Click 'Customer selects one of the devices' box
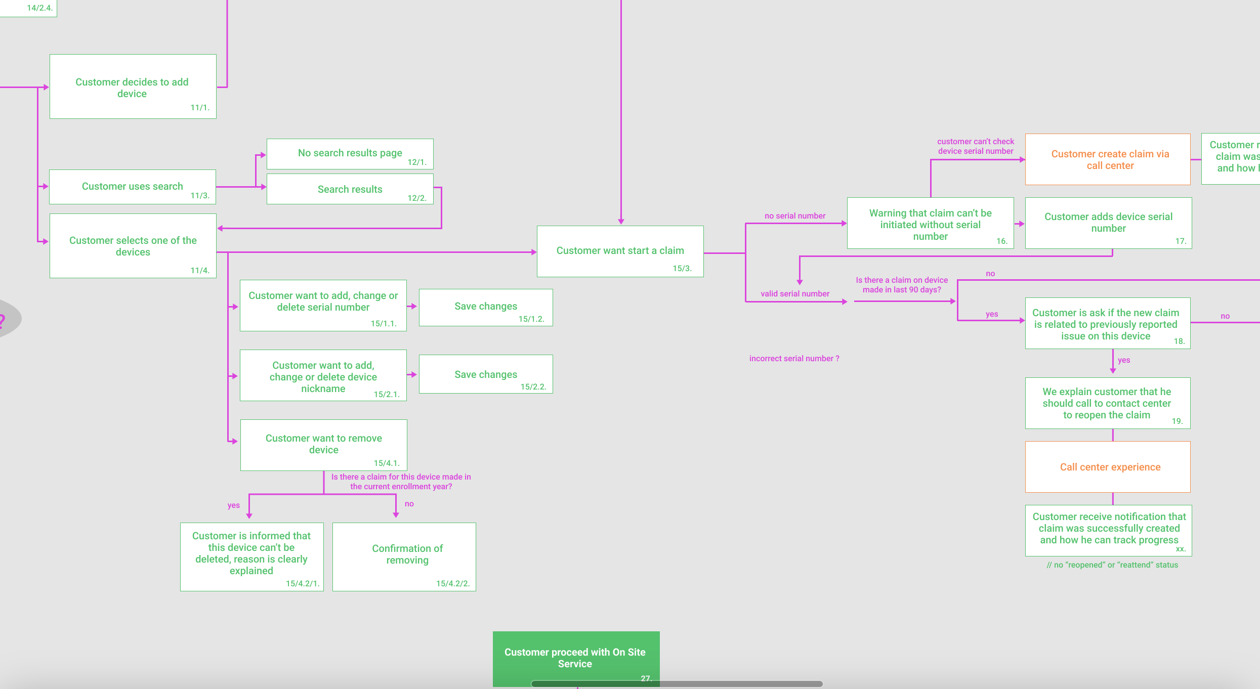1260x689 pixels. pyautogui.click(x=132, y=246)
